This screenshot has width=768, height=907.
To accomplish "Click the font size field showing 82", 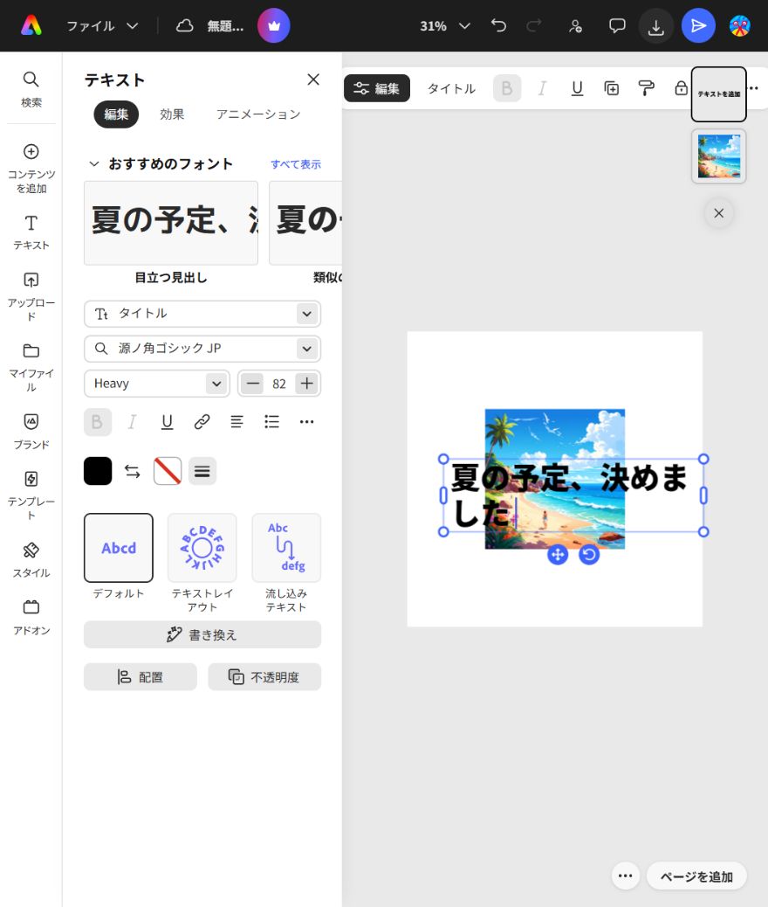I will [279, 384].
